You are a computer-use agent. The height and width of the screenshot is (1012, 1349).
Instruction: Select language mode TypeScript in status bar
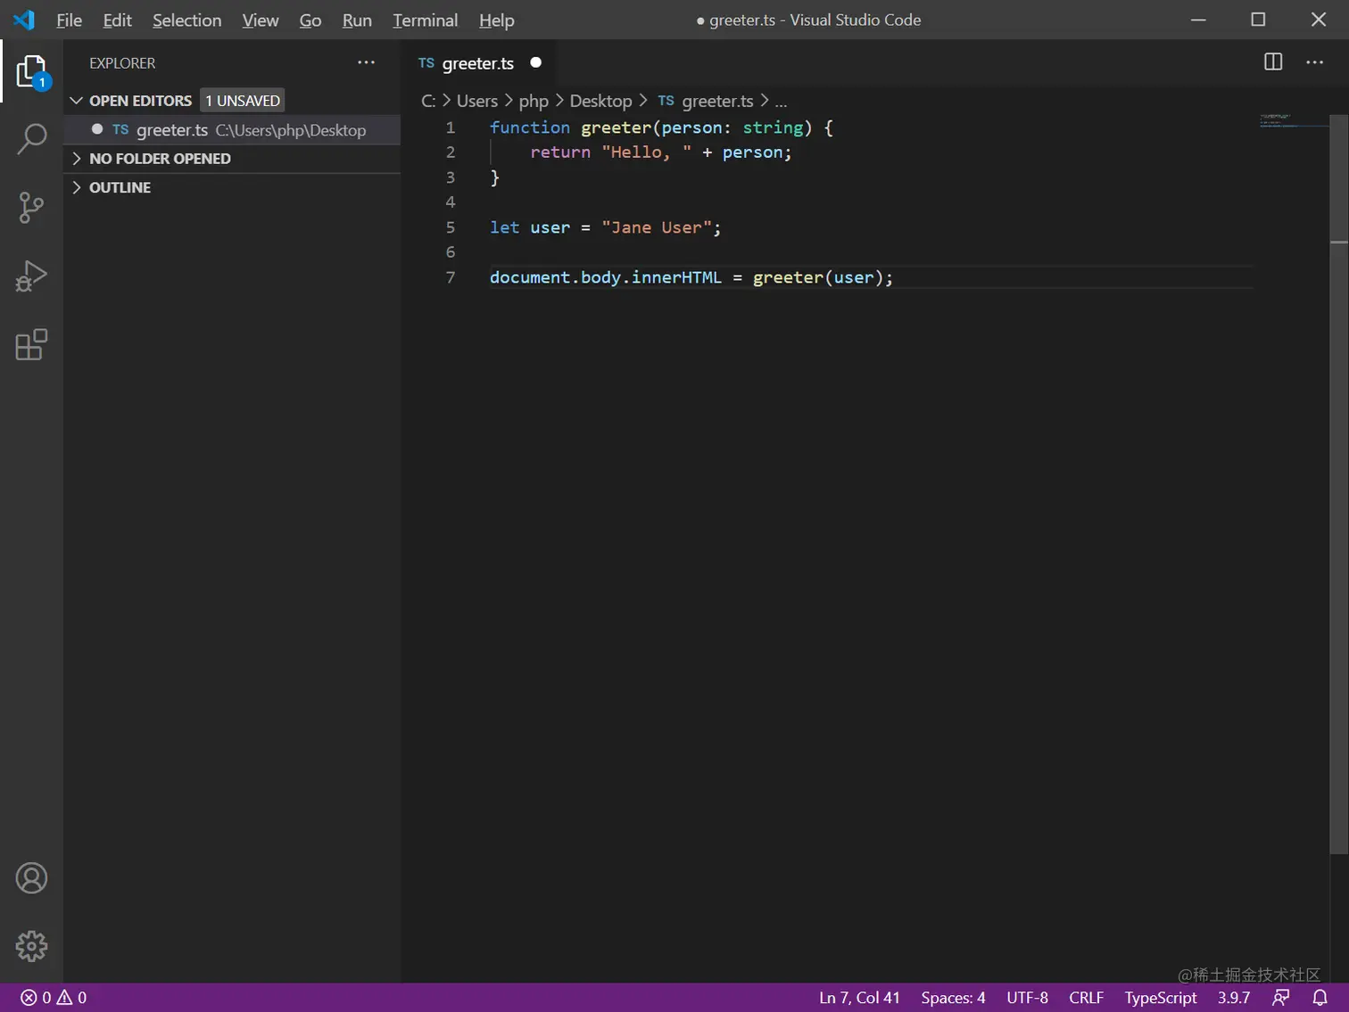click(1160, 998)
